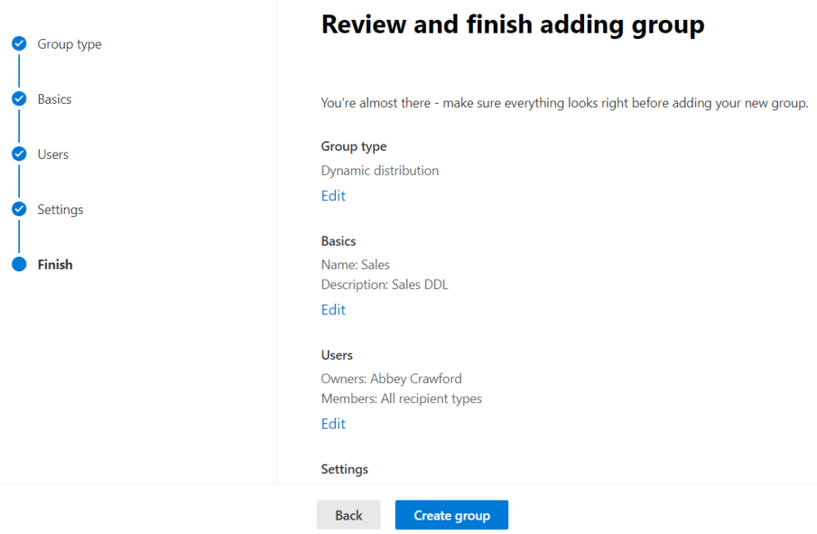Click the Group type section heading in review
Image resolution: width=817 pixels, height=534 pixels.
click(x=353, y=147)
